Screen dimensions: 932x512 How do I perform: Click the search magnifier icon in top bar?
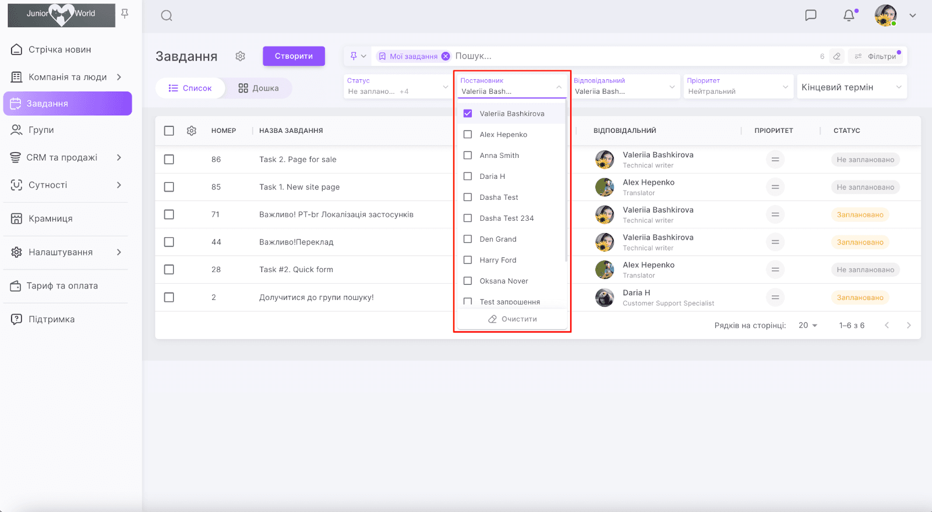(167, 16)
